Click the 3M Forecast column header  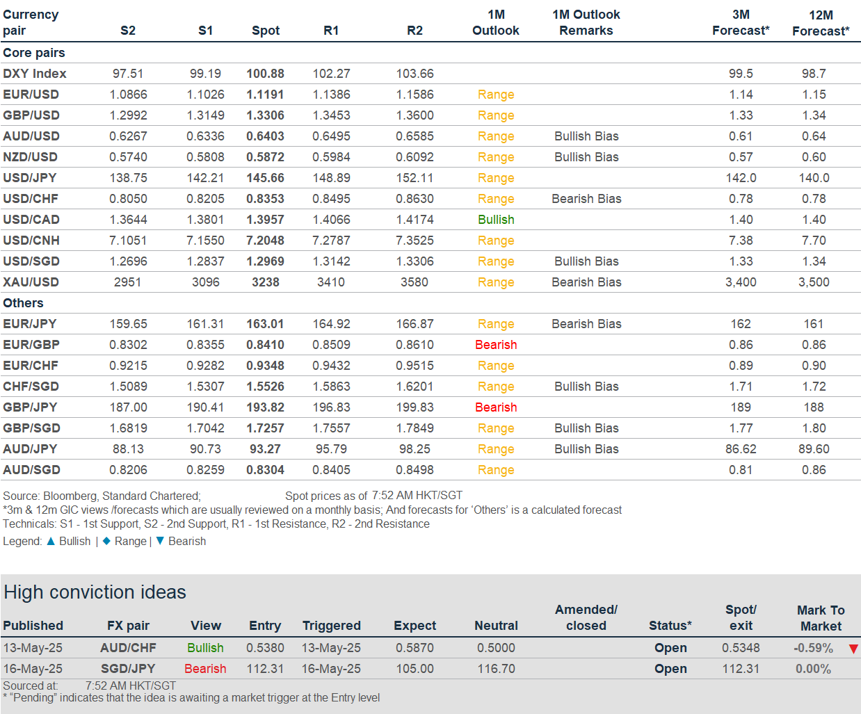coord(741,23)
